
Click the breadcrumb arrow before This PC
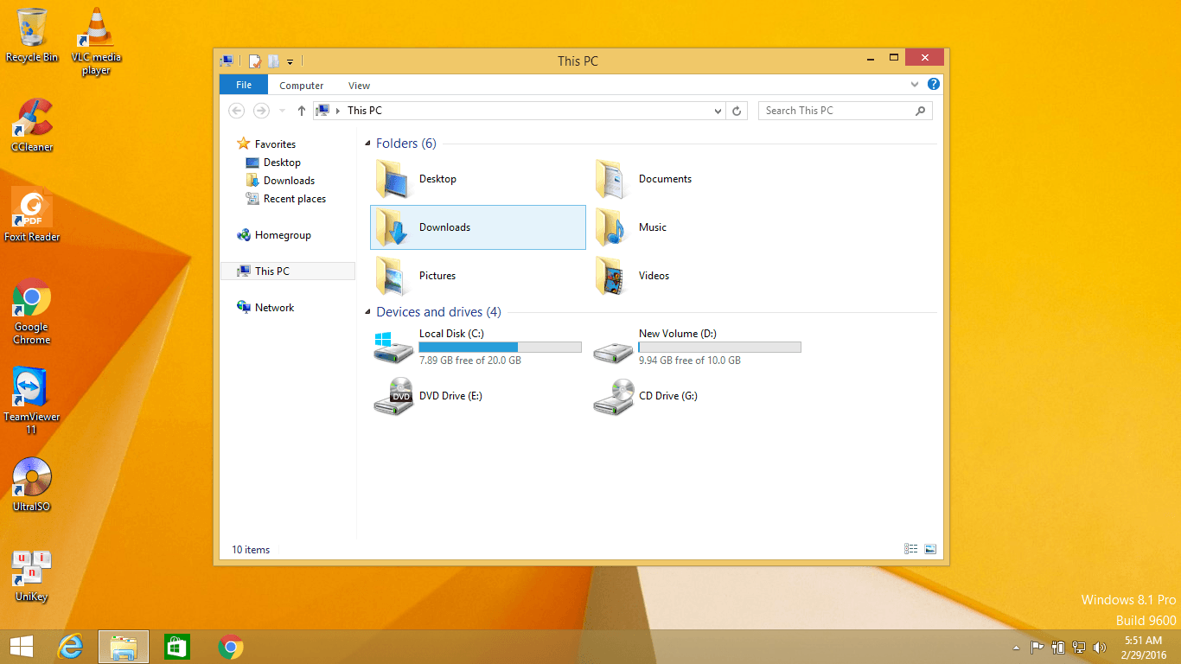pos(337,111)
